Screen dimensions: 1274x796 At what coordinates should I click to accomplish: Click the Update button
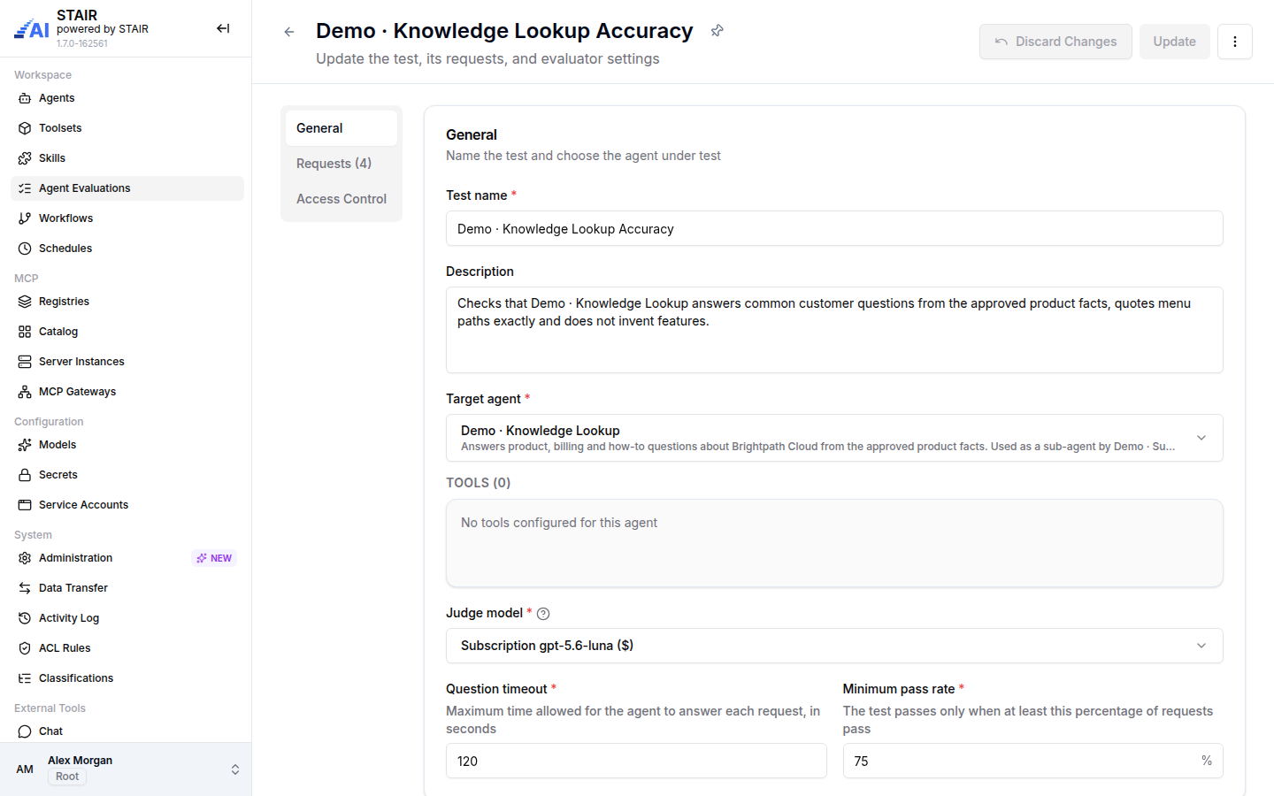click(x=1175, y=42)
